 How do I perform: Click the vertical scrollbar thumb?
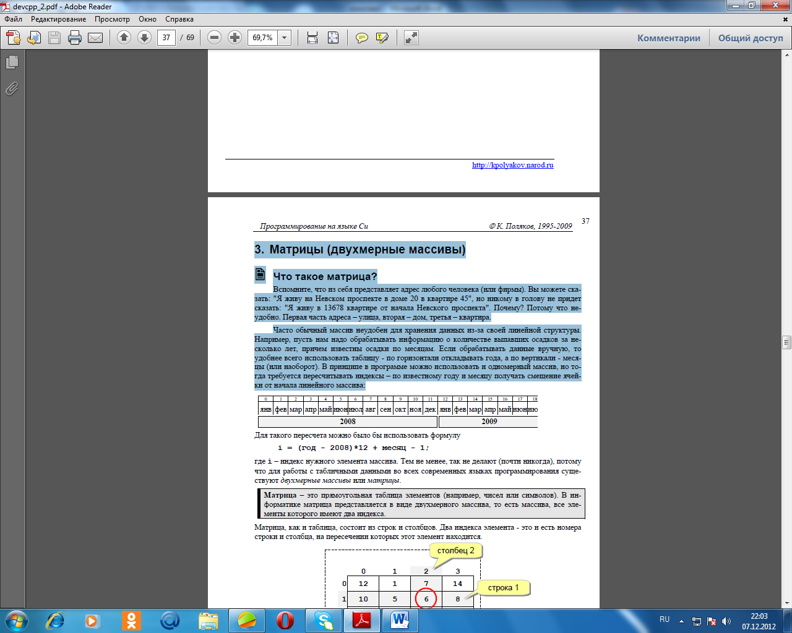click(786, 342)
